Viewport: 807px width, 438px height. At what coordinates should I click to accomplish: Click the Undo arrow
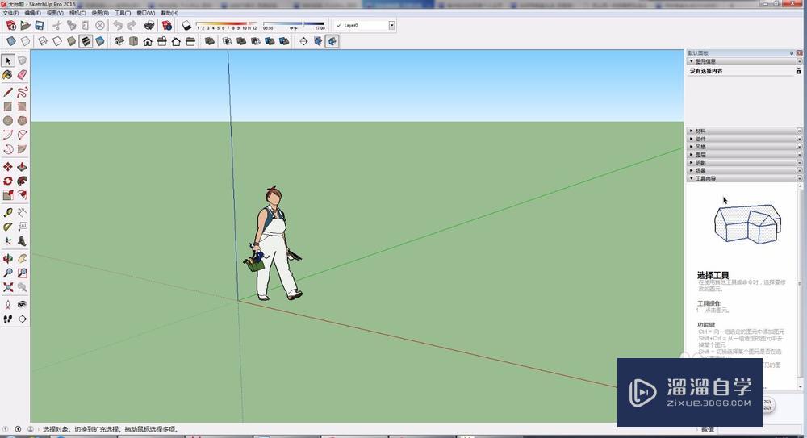118,25
